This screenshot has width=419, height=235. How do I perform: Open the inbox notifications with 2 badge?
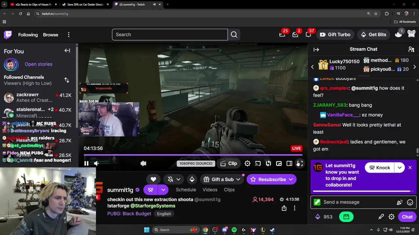[295, 35]
